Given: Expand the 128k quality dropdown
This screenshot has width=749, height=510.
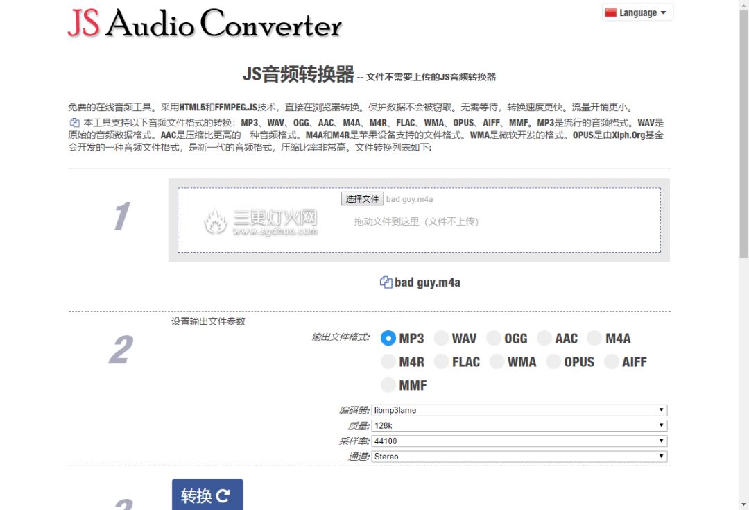Looking at the screenshot, I should (519, 425).
